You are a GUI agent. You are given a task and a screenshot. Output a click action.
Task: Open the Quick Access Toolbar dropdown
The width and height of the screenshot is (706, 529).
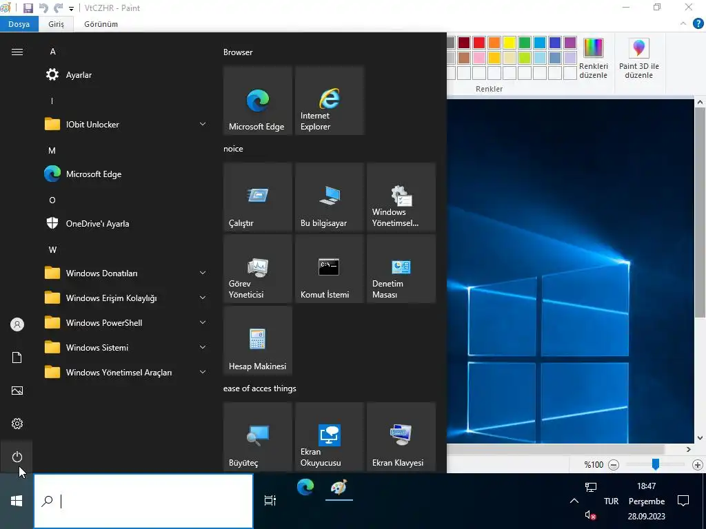point(71,8)
